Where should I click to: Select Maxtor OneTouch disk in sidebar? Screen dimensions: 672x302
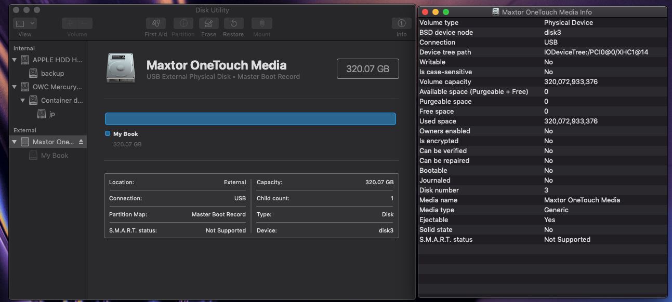pos(48,142)
